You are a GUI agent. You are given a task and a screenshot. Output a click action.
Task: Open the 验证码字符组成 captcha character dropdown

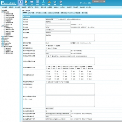point(50,109)
